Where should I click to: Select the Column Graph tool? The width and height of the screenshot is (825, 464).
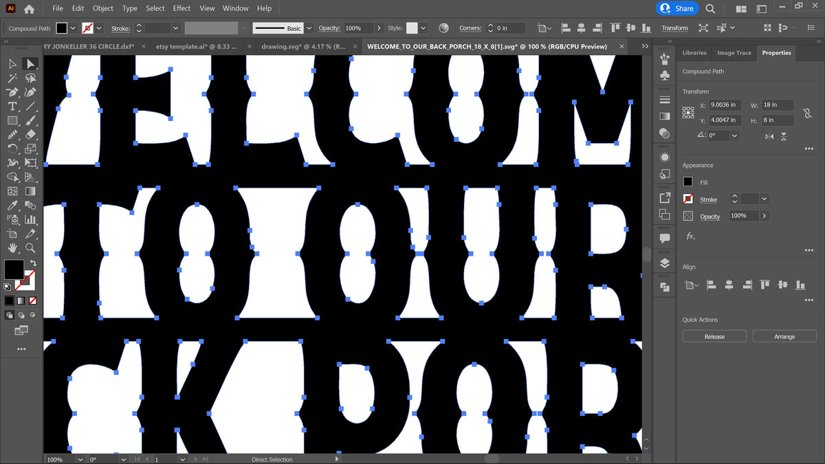30,219
